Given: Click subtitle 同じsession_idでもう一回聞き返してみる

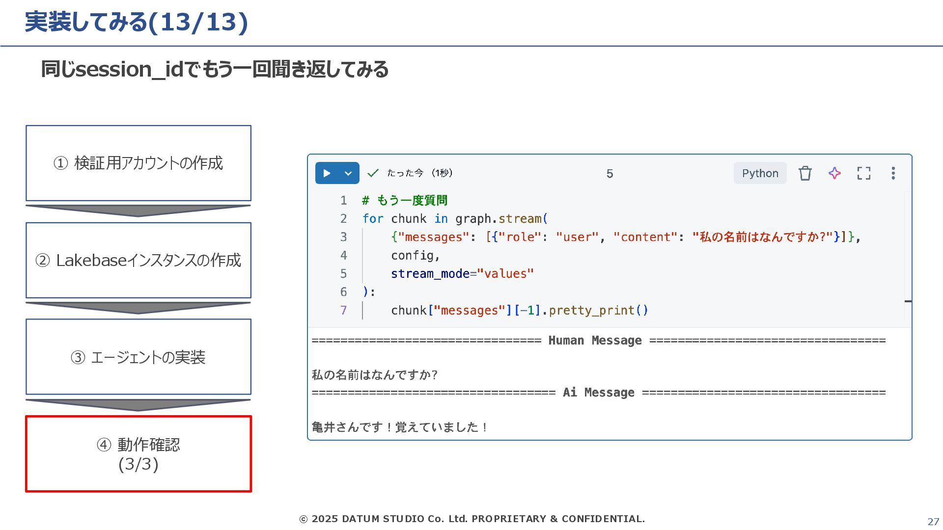Looking at the screenshot, I should coord(215,69).
